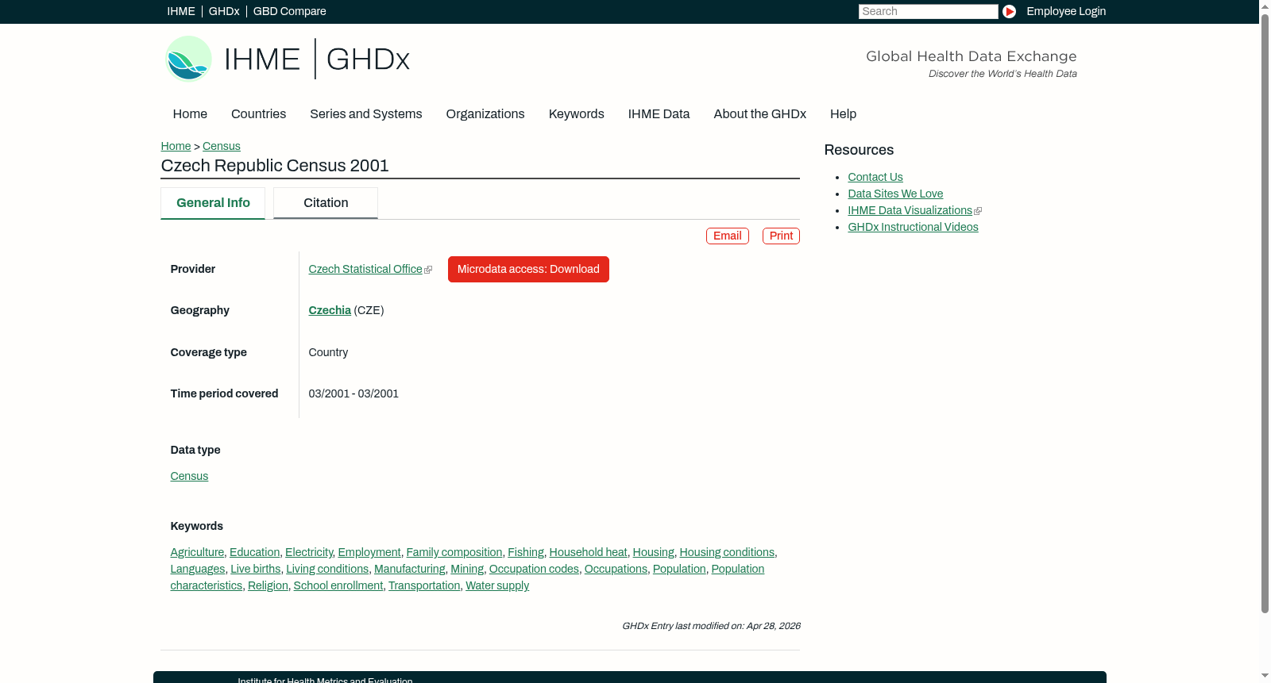Open the Household heat keyword
The image size is (1271, 683).
pos(589,553)
